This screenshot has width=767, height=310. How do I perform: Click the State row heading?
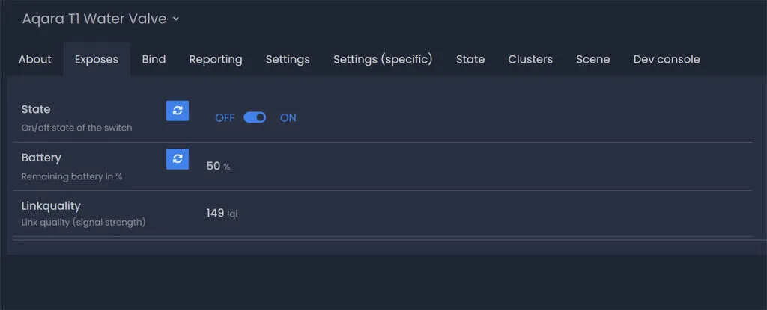click(36, 109)
